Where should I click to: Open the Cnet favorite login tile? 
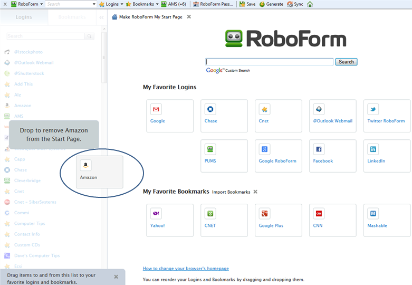coord(278,116)
